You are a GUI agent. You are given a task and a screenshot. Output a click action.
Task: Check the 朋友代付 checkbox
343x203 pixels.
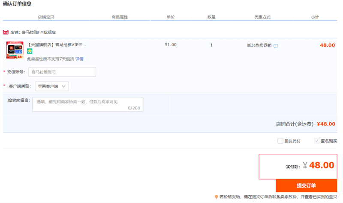(x=280, y=141)
